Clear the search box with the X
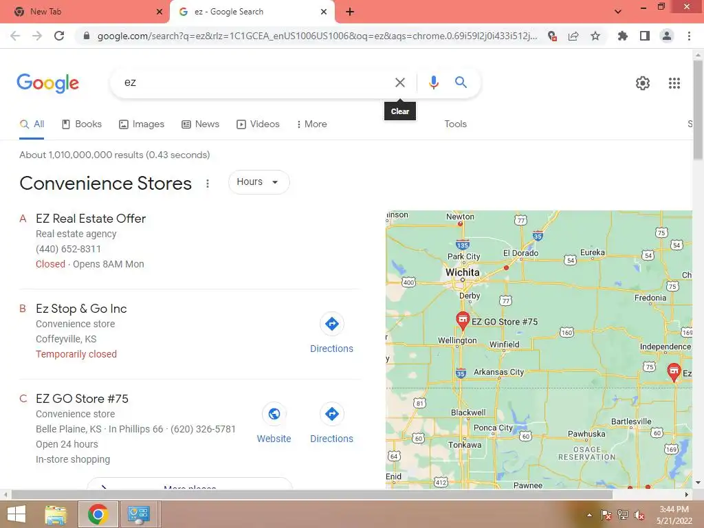This screenshot has width=704, height=528. [x=399, y=82]
